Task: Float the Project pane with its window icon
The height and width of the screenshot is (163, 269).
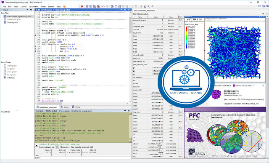Action: pyautogui.click(x=31, y=10)
